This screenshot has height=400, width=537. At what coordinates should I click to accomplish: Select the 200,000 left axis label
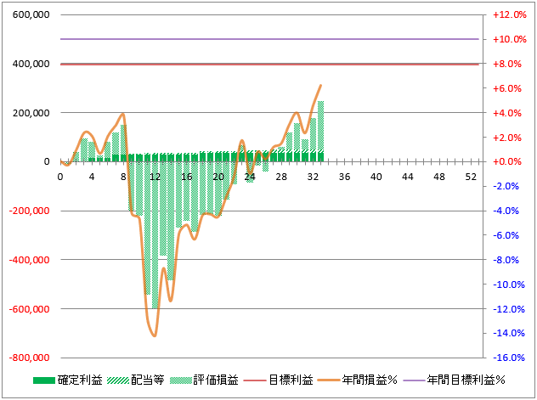click(x=31, y=113)
